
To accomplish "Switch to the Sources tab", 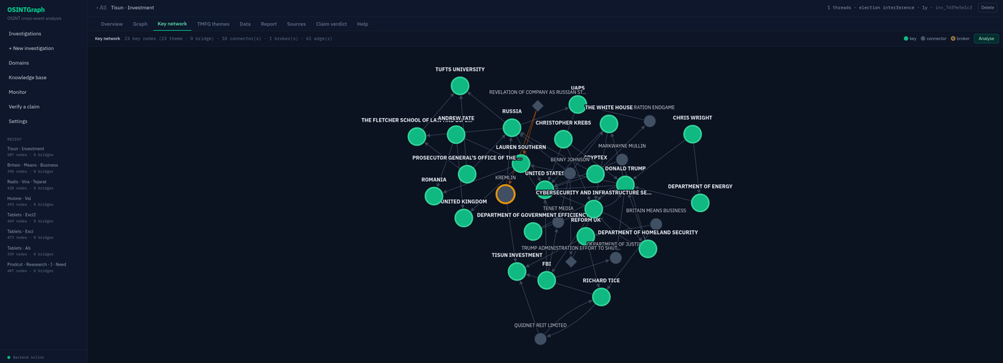I will 296,24.
